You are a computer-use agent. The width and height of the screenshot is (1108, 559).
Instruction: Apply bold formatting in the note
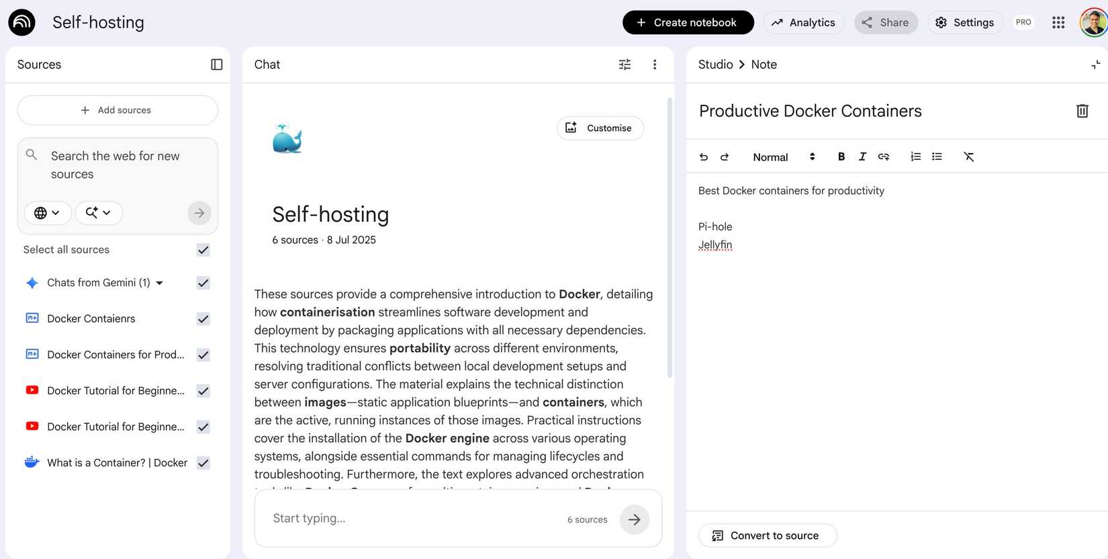(841, 157)
